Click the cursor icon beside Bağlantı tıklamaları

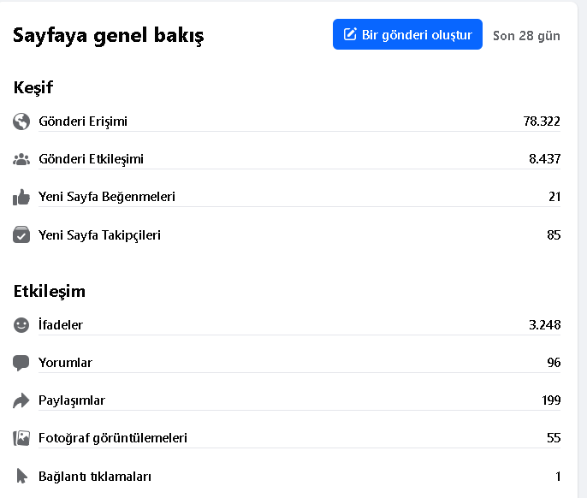tap(22, 477)
